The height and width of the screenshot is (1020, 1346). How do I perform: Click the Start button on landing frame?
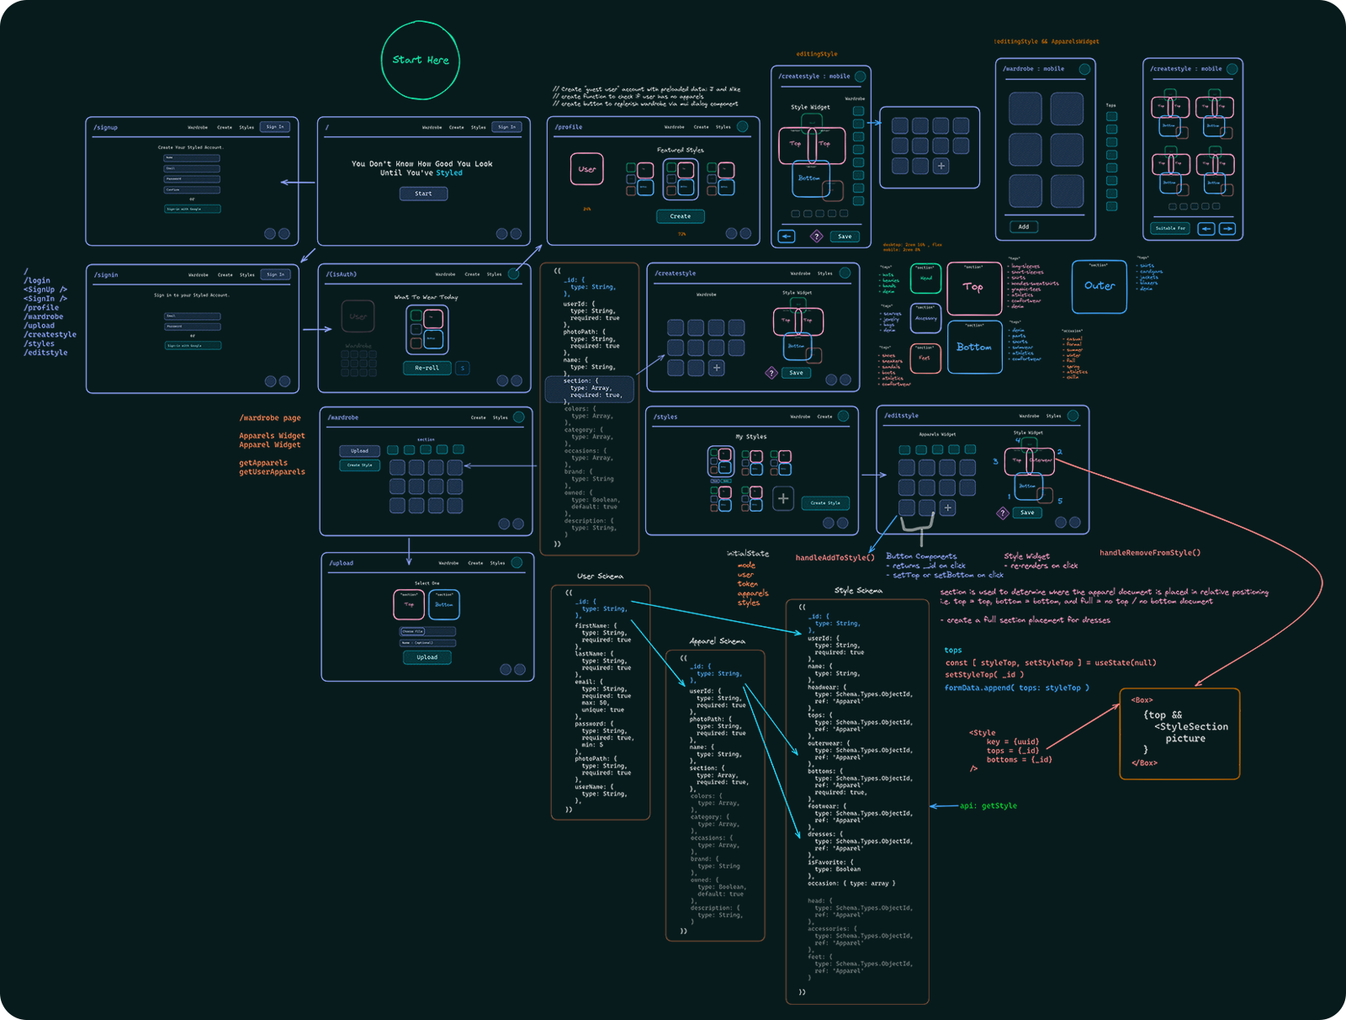coord(423,194)
